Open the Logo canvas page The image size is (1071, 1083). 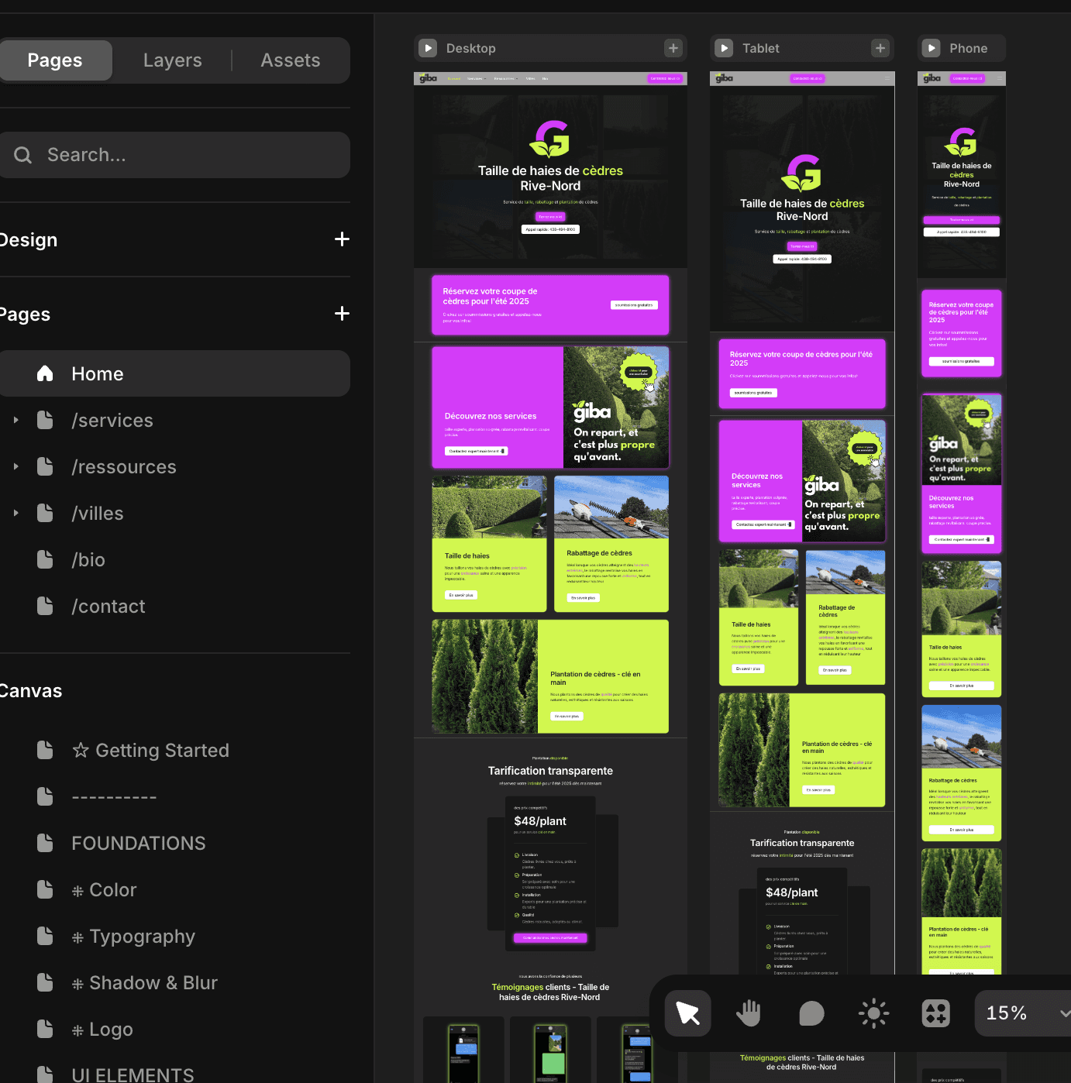[x=102, y=1029]
